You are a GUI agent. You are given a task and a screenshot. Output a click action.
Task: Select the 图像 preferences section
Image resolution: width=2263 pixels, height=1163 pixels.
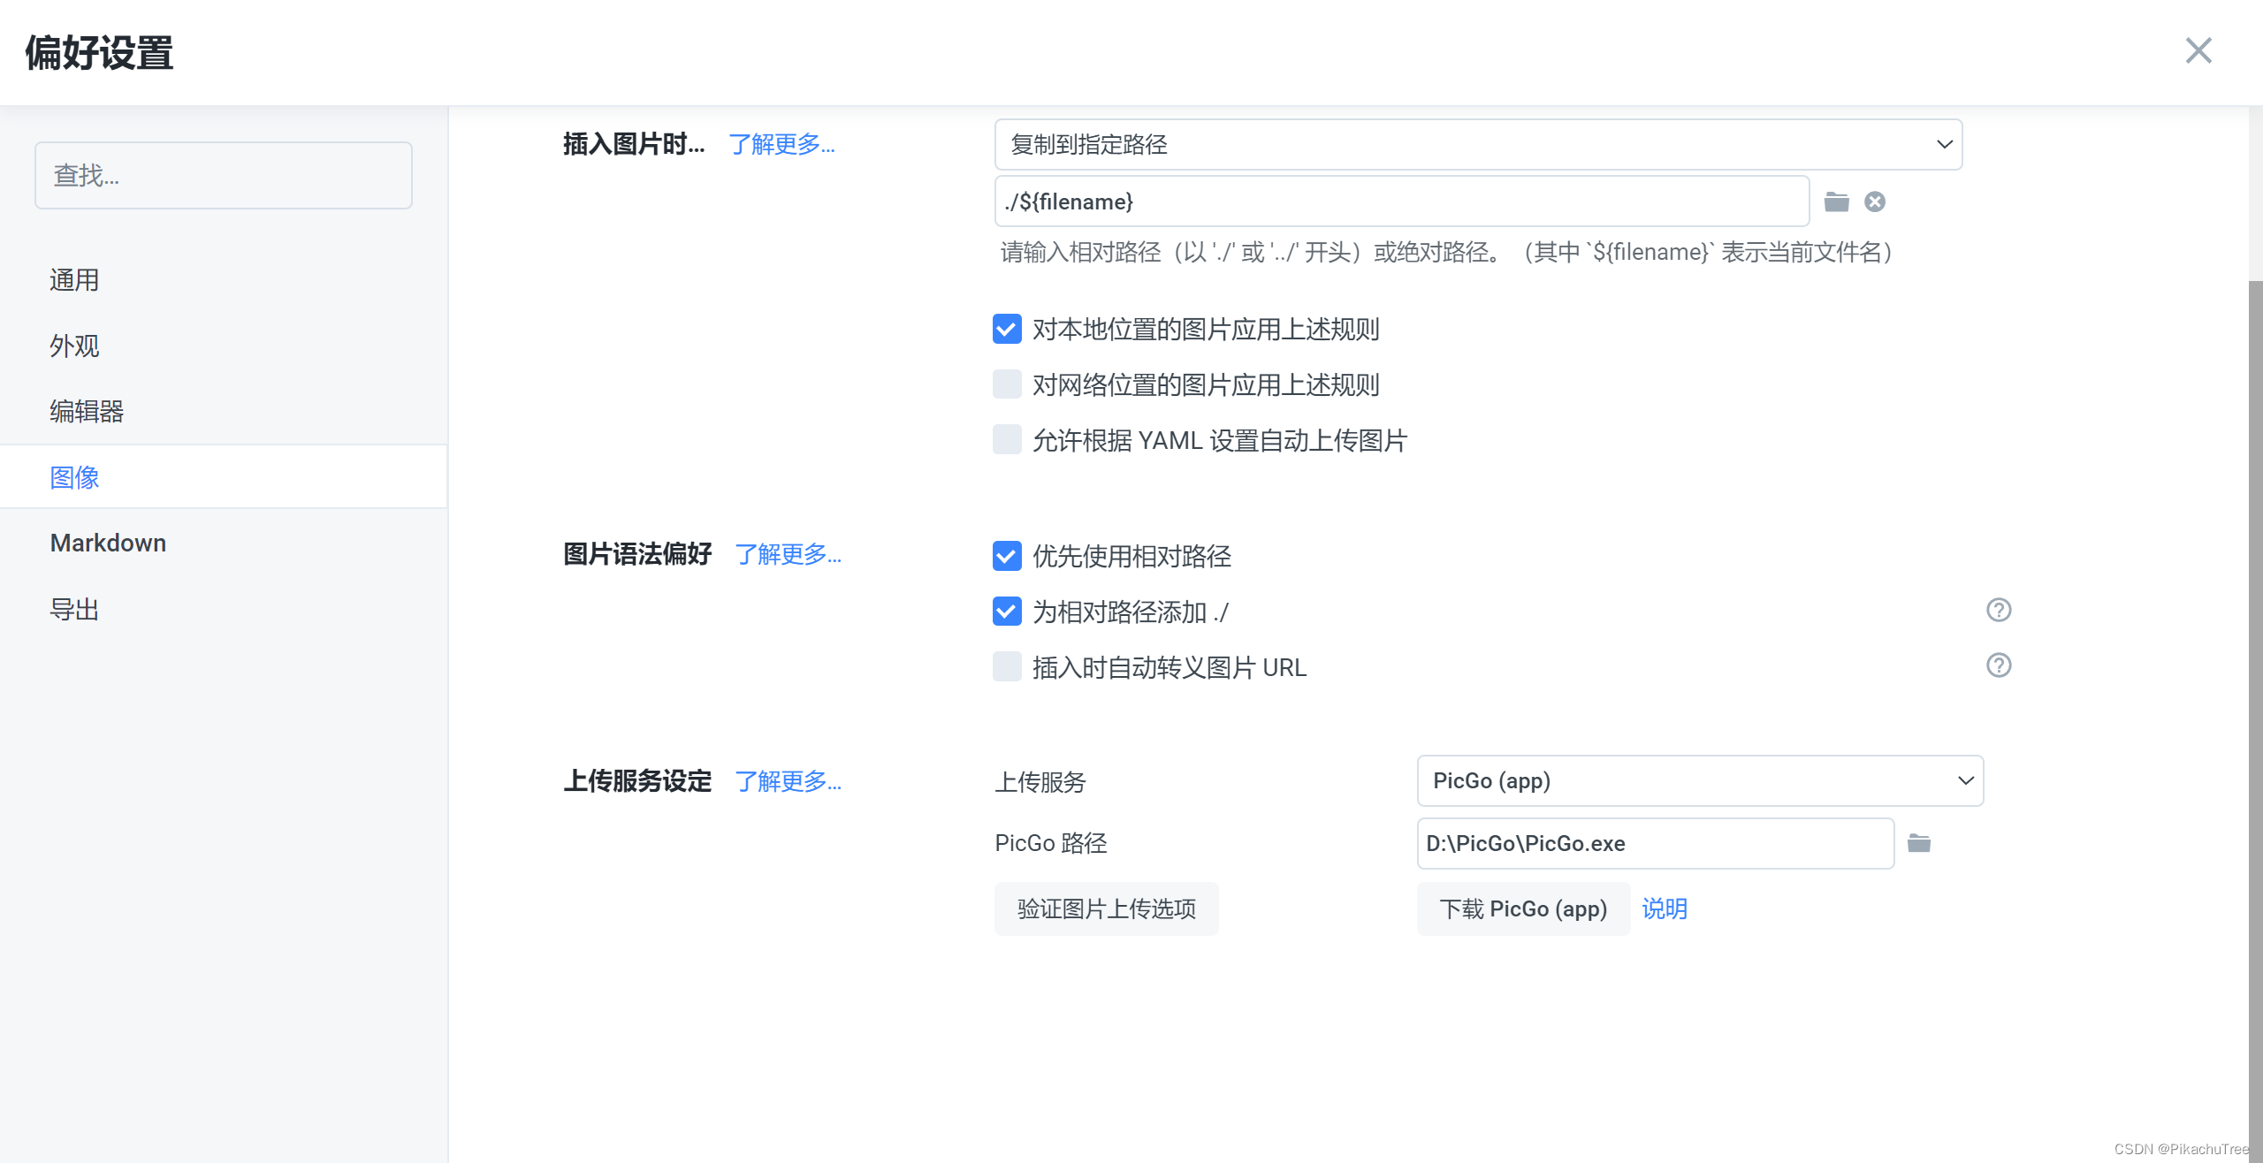pyautogui.click(x=224, y=477)
